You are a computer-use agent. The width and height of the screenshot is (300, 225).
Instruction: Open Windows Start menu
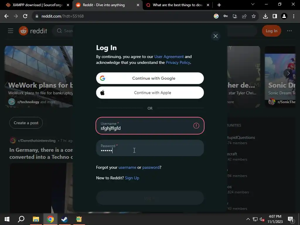pyautogui.click(x=7, y=219)
